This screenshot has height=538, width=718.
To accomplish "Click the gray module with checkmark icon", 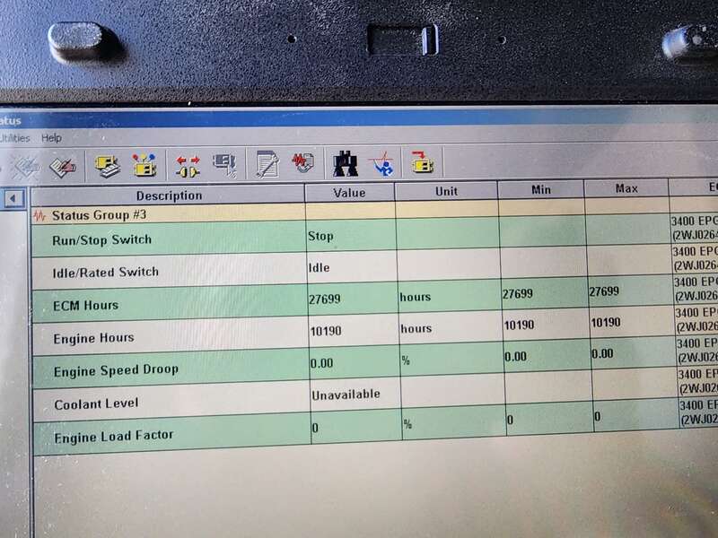I will 223,165.
